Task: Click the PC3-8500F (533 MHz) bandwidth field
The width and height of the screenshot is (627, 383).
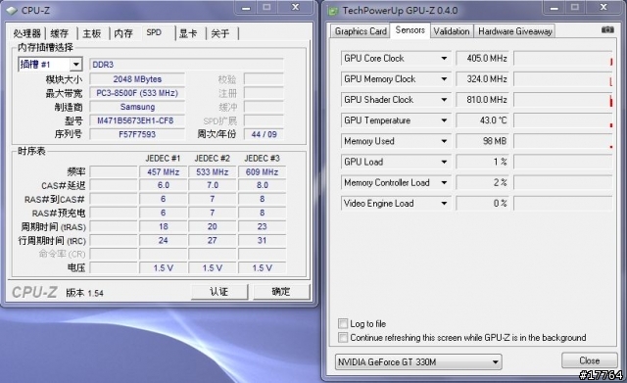Action: click(137, 93)
